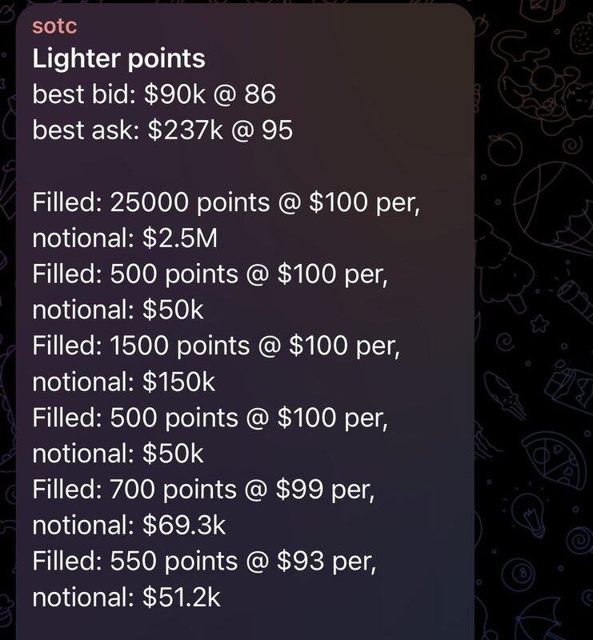This screenshot has width=593, height=640.
Task: Click the 700 points @ $99 line
Action: pos(203,489)
